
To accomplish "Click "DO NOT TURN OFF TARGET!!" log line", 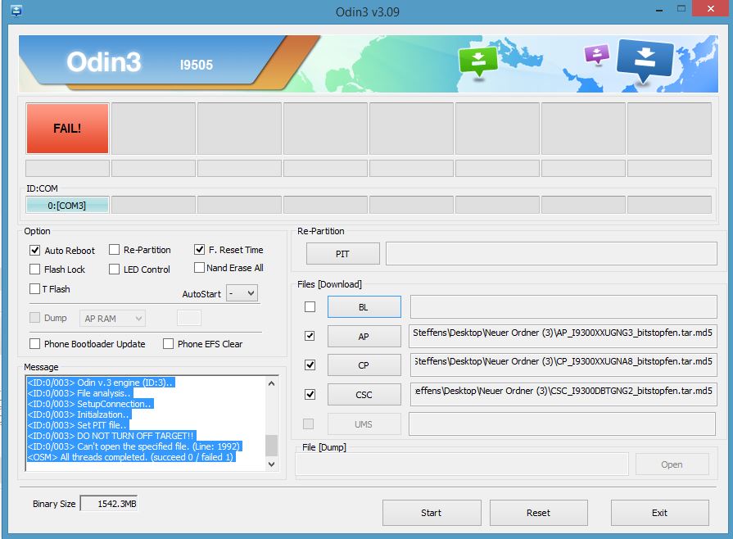I will (111, 436).
